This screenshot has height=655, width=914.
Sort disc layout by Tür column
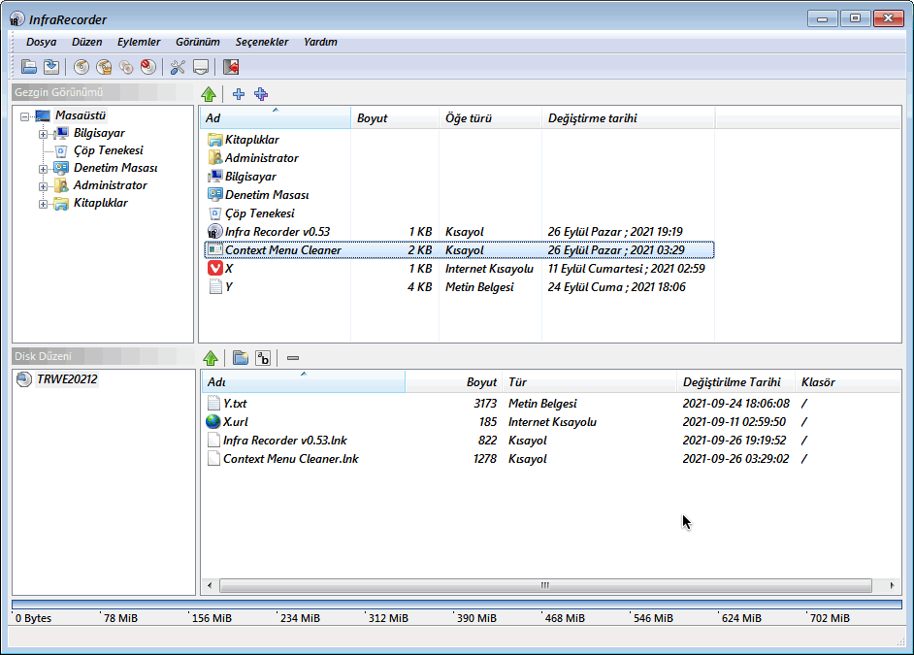pos(589,381)
